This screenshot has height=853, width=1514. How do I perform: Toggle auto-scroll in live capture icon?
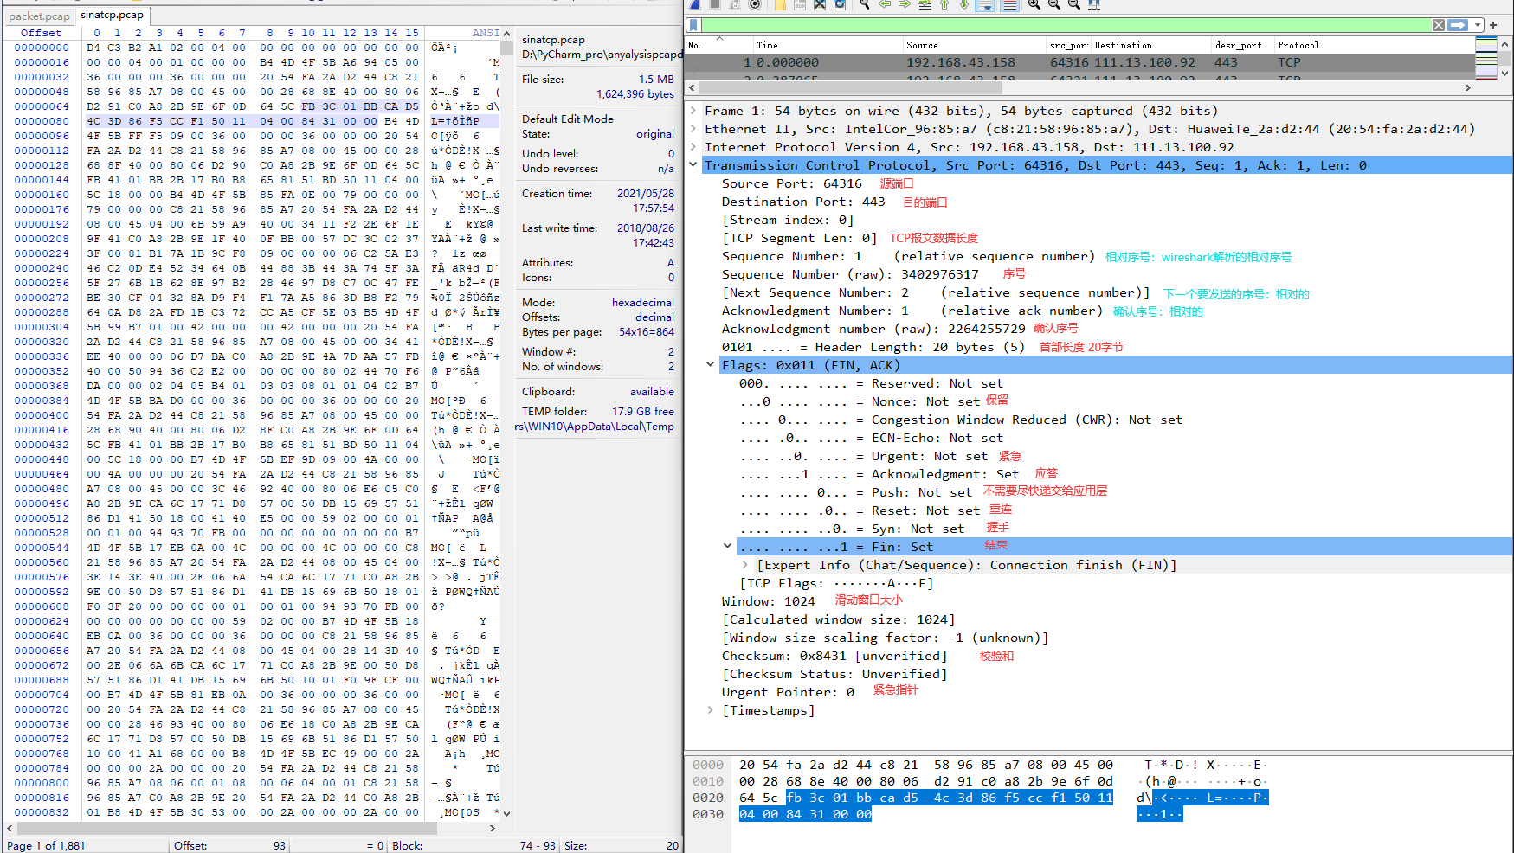[x=985, y=4]
